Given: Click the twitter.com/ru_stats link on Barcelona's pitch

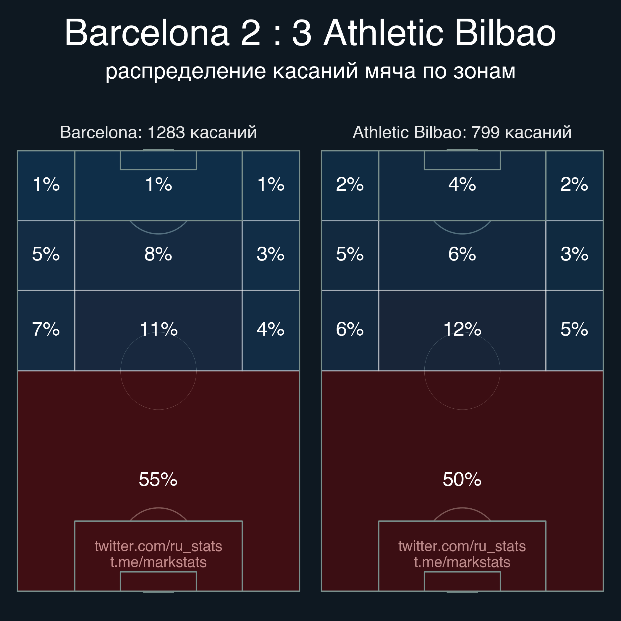Looking at the screenshot, I should coord(158,546).
